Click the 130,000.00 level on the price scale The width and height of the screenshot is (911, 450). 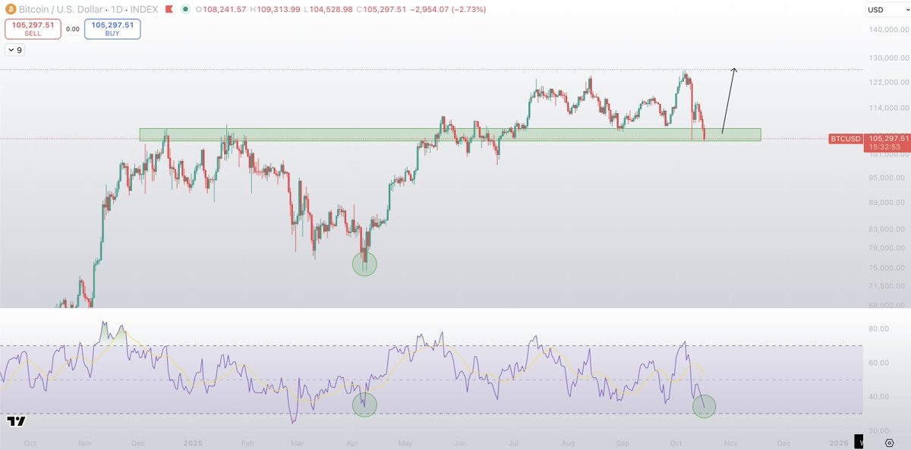click(x=890, y=58)
